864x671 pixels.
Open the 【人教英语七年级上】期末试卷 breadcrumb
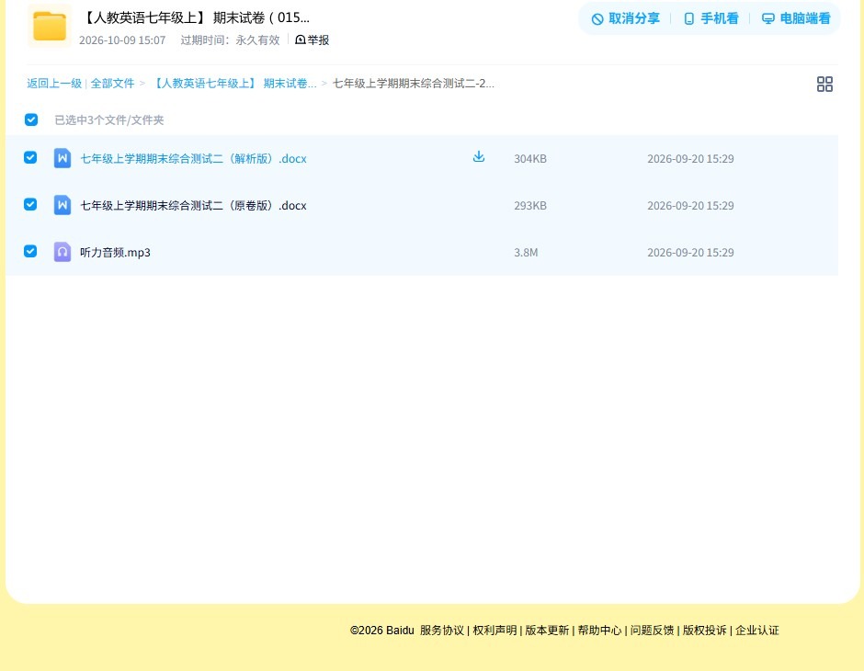pyautogui.click(x=233, y=84)
